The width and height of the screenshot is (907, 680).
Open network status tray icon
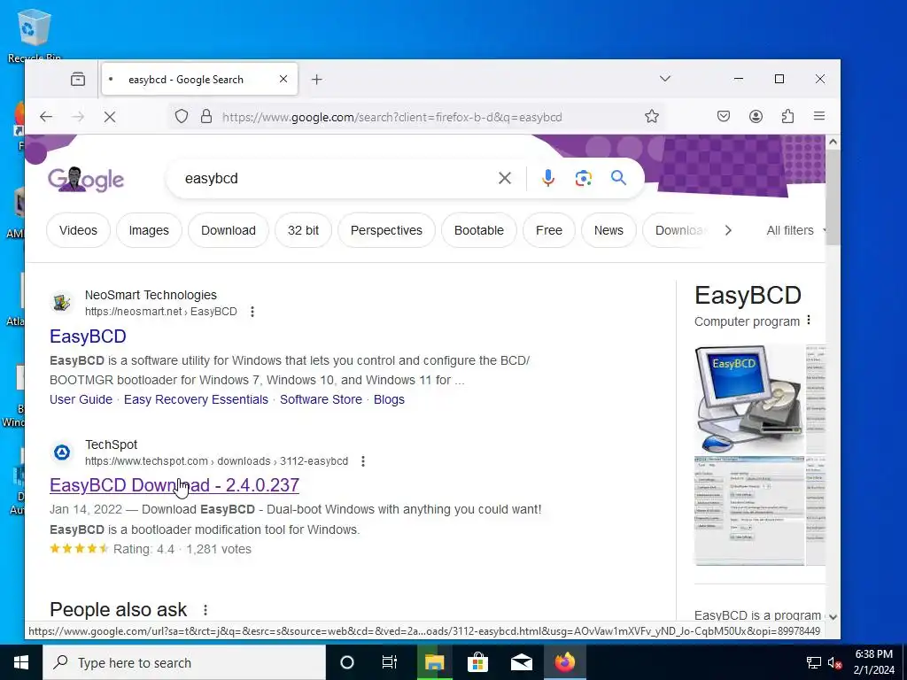(x=814, y=662)
